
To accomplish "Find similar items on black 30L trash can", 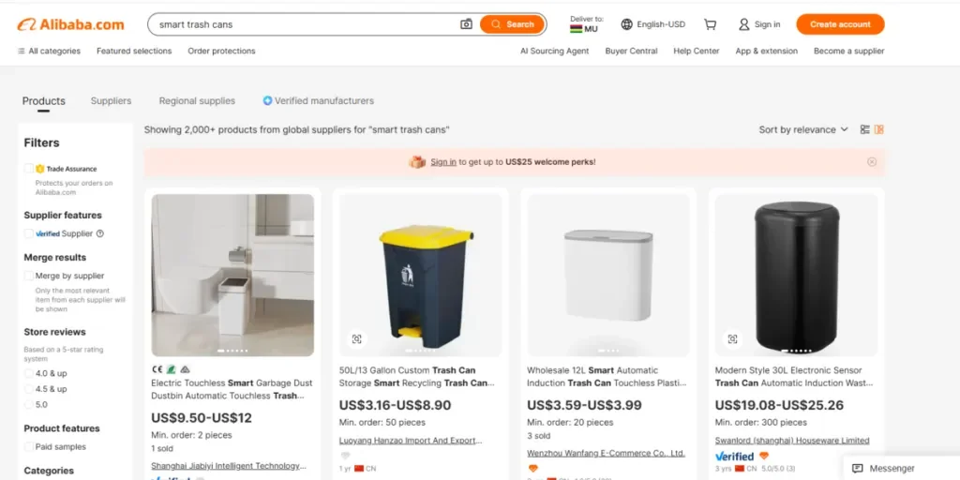I will (732, 339).
